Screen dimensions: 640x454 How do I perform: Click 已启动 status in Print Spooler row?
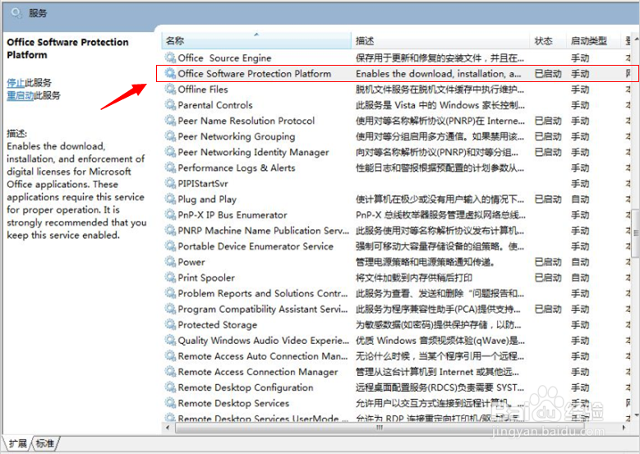(548, 277)
